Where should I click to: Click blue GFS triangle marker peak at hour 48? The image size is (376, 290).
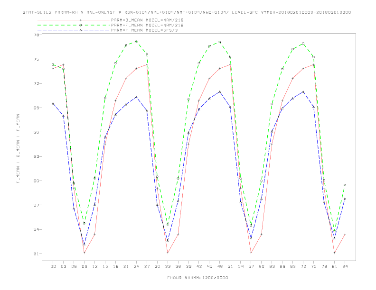[x=220, y=91]
